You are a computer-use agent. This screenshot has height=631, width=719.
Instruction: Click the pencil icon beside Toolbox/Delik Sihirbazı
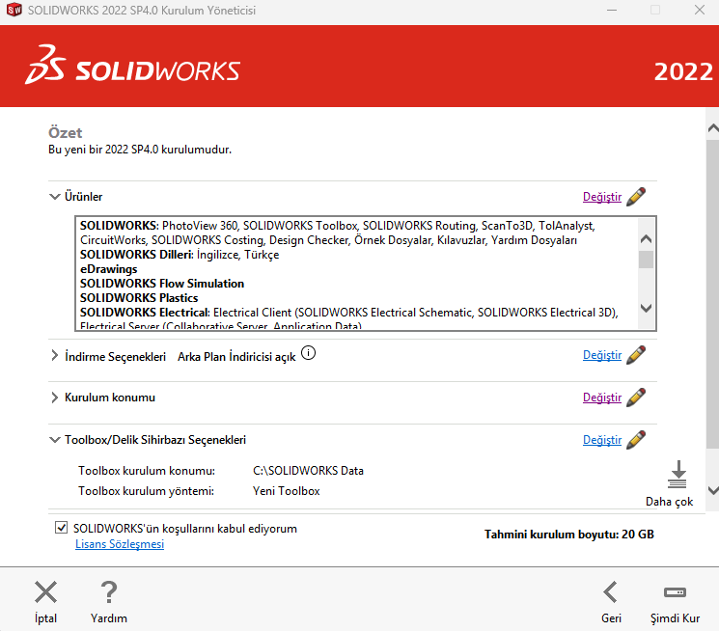(636, 440)
